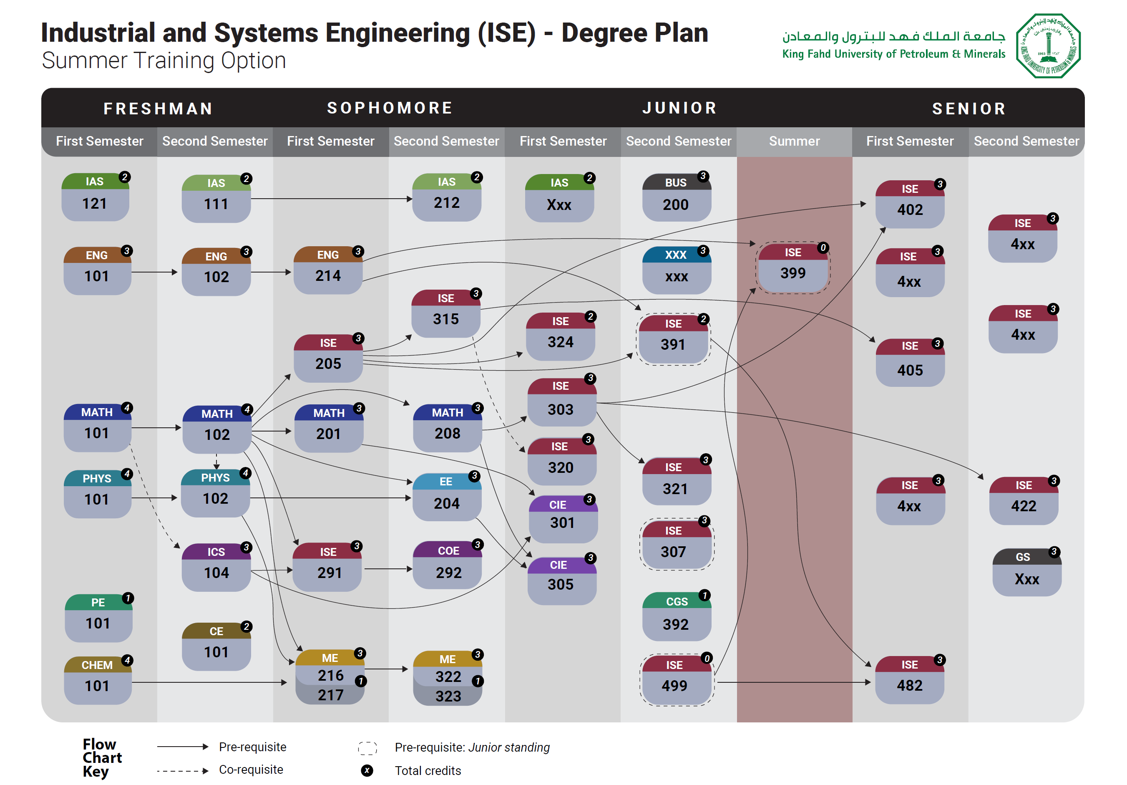1127x785 pixels.
Task: Click the credit badge 0 on ISE 399
Action: click(823, 247)
